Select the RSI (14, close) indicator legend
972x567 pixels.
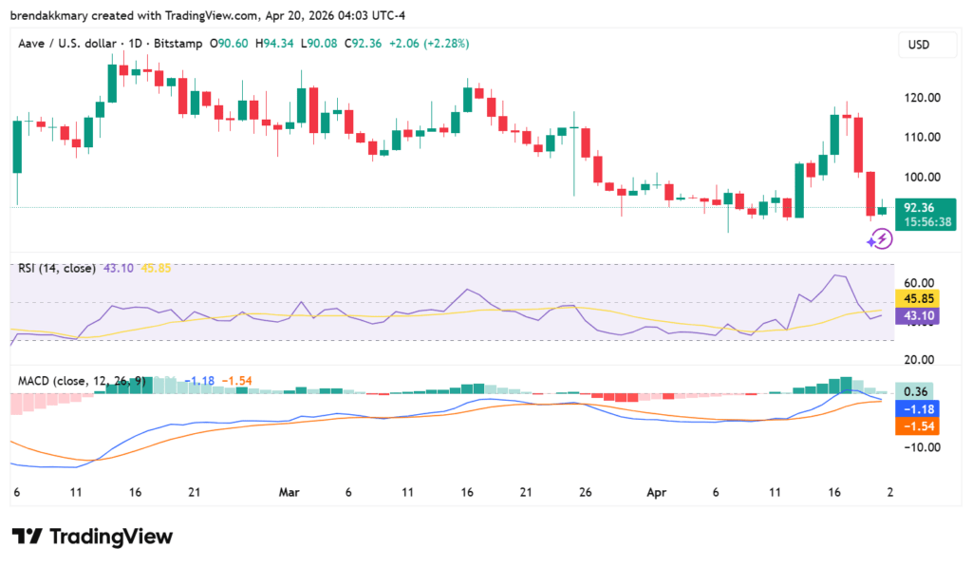click(56, 269)
